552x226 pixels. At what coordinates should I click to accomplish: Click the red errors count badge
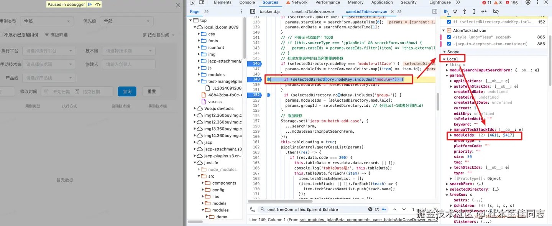click(x=486, y=2)
